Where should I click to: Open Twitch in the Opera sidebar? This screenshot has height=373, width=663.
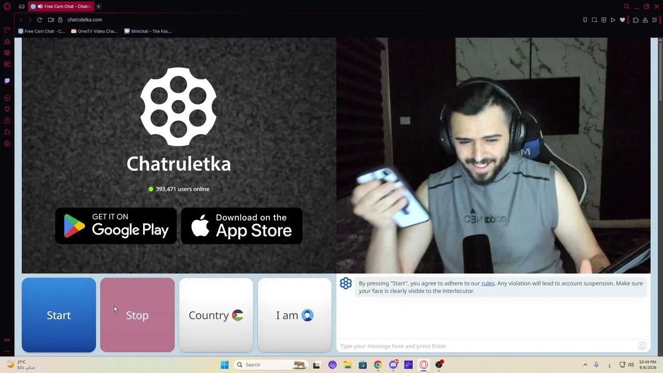(x=7, y=81)
